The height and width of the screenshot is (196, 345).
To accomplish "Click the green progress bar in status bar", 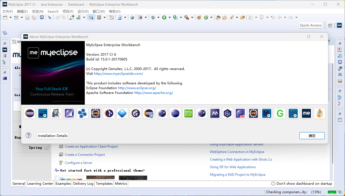I will 332,192.
